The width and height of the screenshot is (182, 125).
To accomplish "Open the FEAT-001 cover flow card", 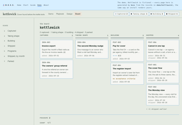I will tap(163, 73).
